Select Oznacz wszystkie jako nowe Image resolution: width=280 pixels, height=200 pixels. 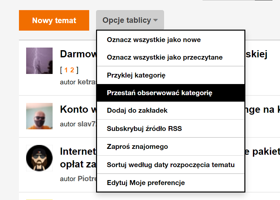(x=154, y=40)
